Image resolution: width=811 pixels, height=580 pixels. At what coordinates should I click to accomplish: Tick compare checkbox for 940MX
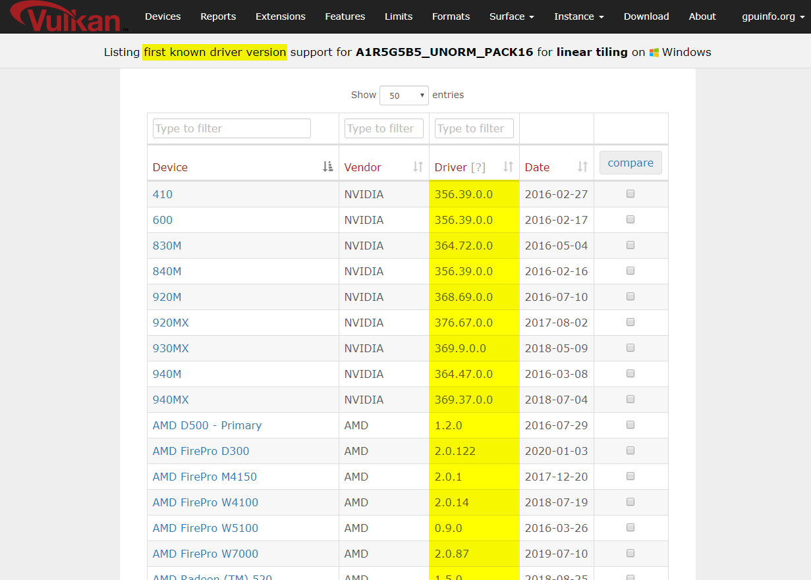click(630, 399)
